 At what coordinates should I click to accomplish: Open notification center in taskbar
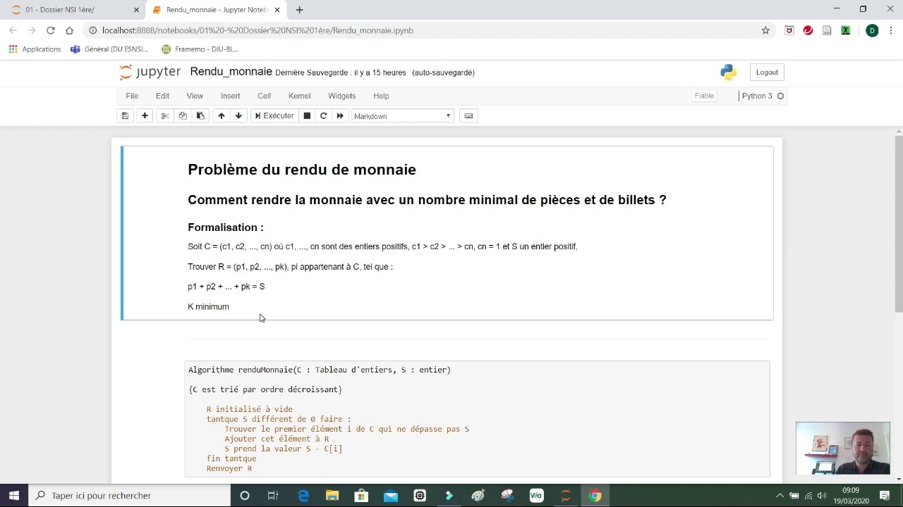pyautogui.click(x=885, y=495)
